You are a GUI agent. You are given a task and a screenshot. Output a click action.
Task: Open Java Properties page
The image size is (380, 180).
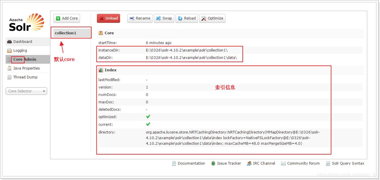(x=28, y=68)
